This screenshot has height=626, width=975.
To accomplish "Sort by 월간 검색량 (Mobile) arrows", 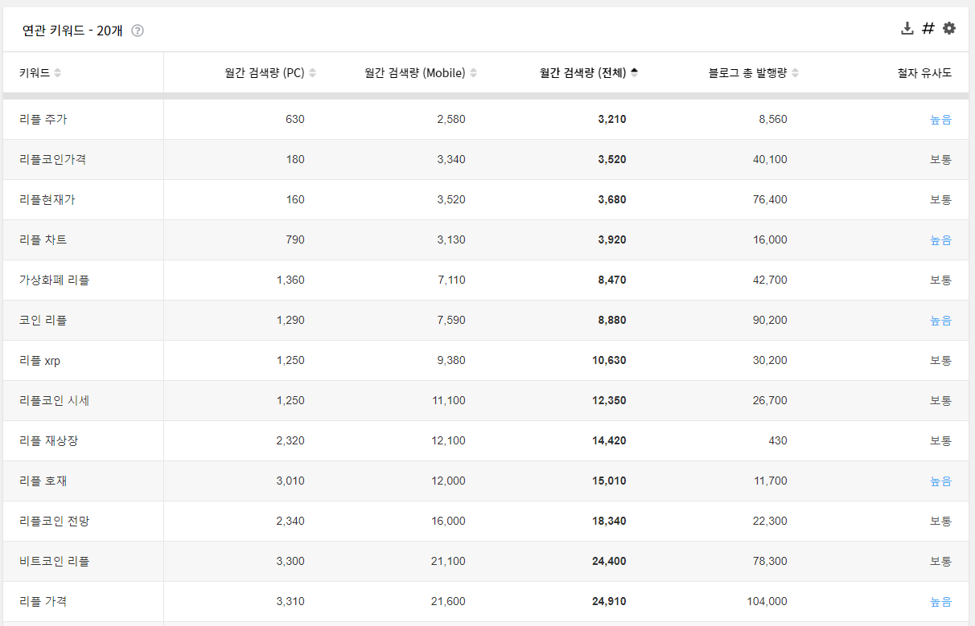I will [x=473, y=73].
